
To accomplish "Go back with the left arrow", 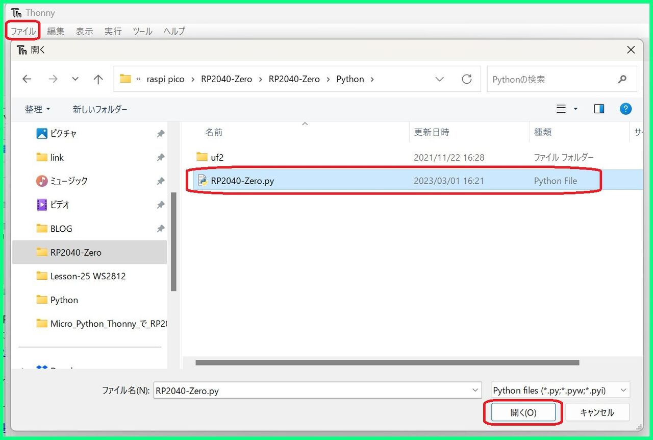I will click(x=27, y=79).
